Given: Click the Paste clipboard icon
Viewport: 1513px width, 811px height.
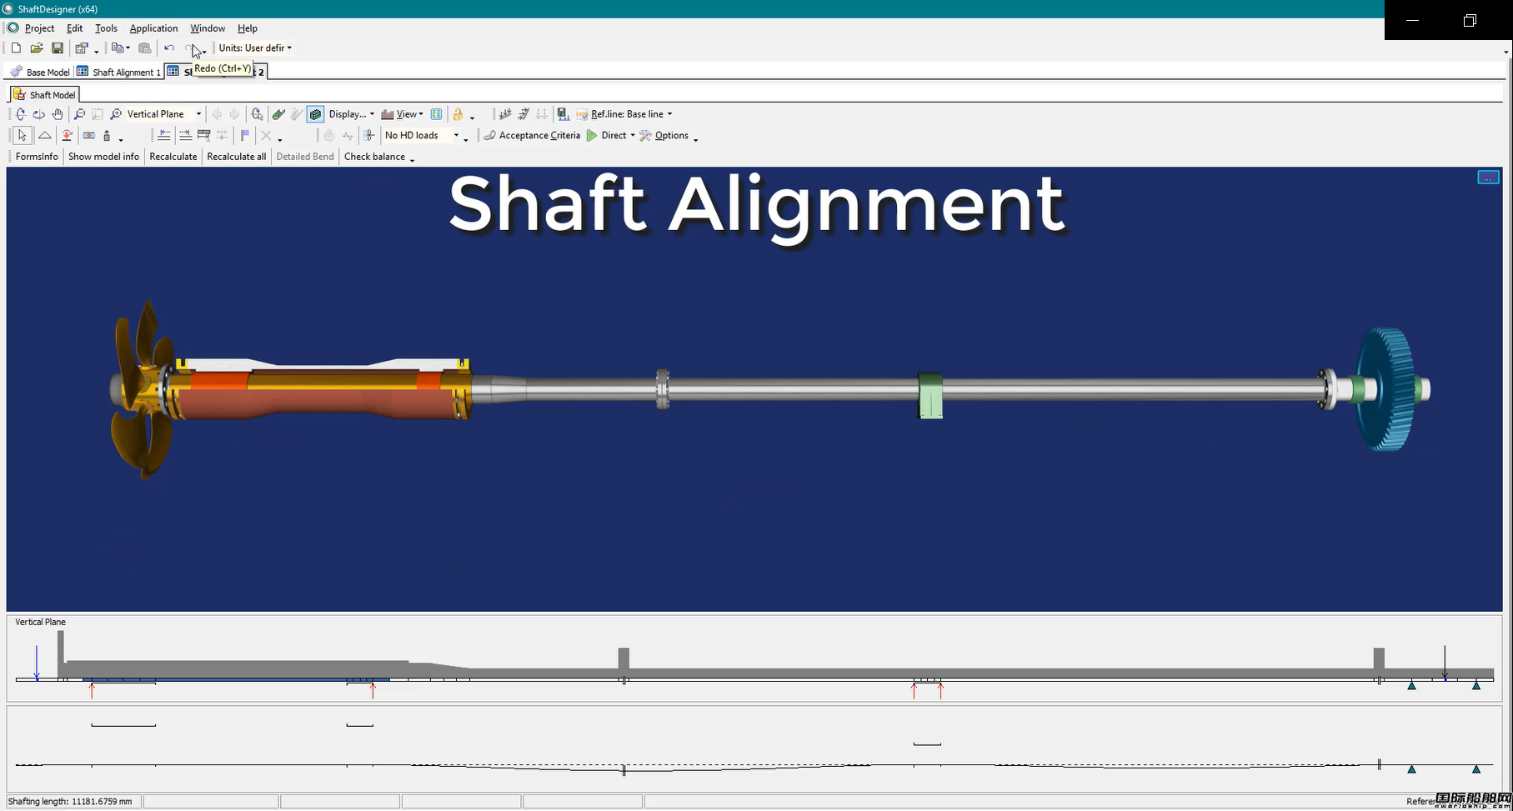Looking at the screenshot, I should click(145, 48).
